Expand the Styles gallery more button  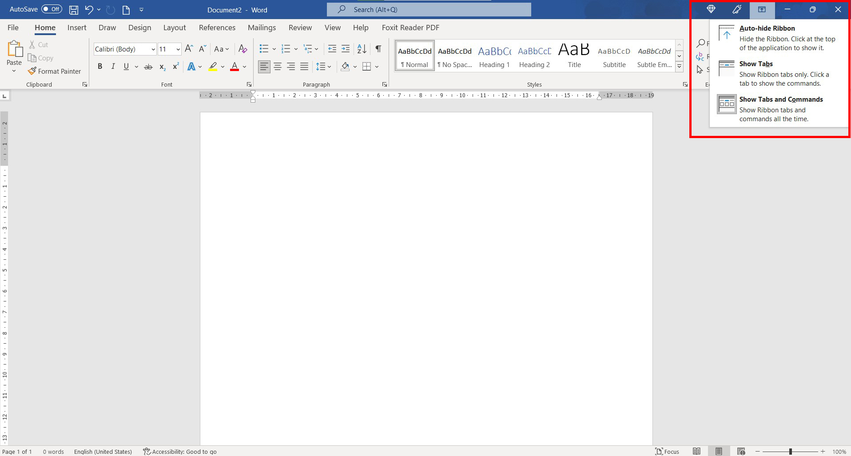tap(679, 67)
